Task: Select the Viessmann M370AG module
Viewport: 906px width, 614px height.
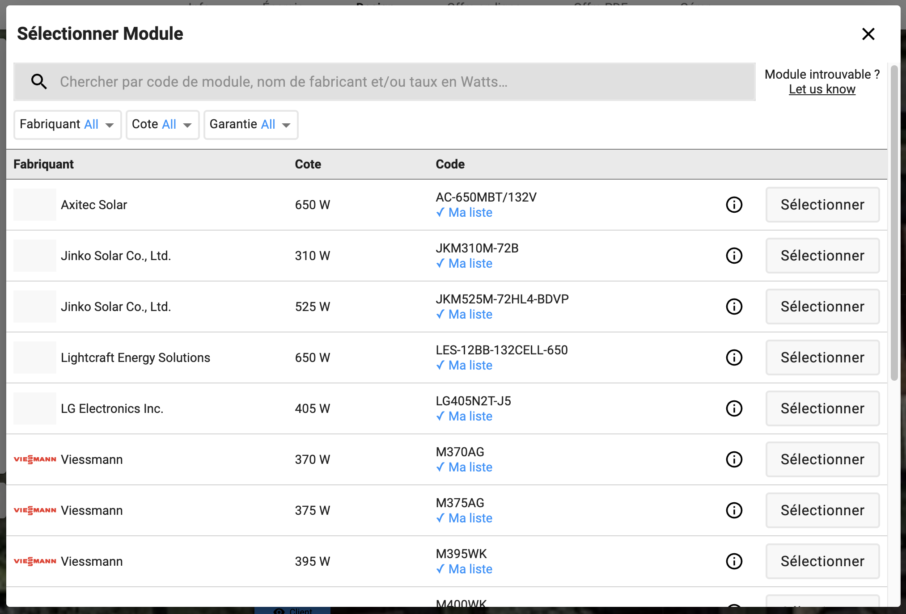Action: coord(822,459)
